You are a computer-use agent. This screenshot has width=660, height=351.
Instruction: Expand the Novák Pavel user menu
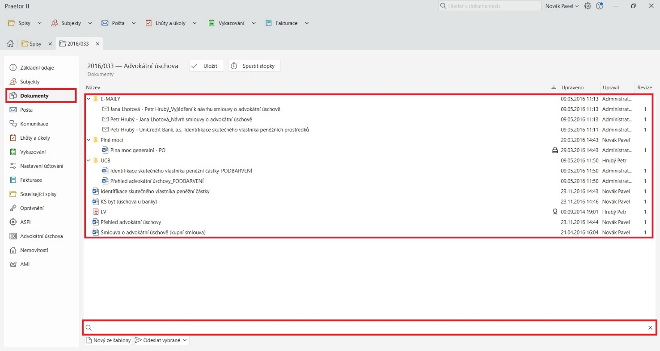point(562,6)
